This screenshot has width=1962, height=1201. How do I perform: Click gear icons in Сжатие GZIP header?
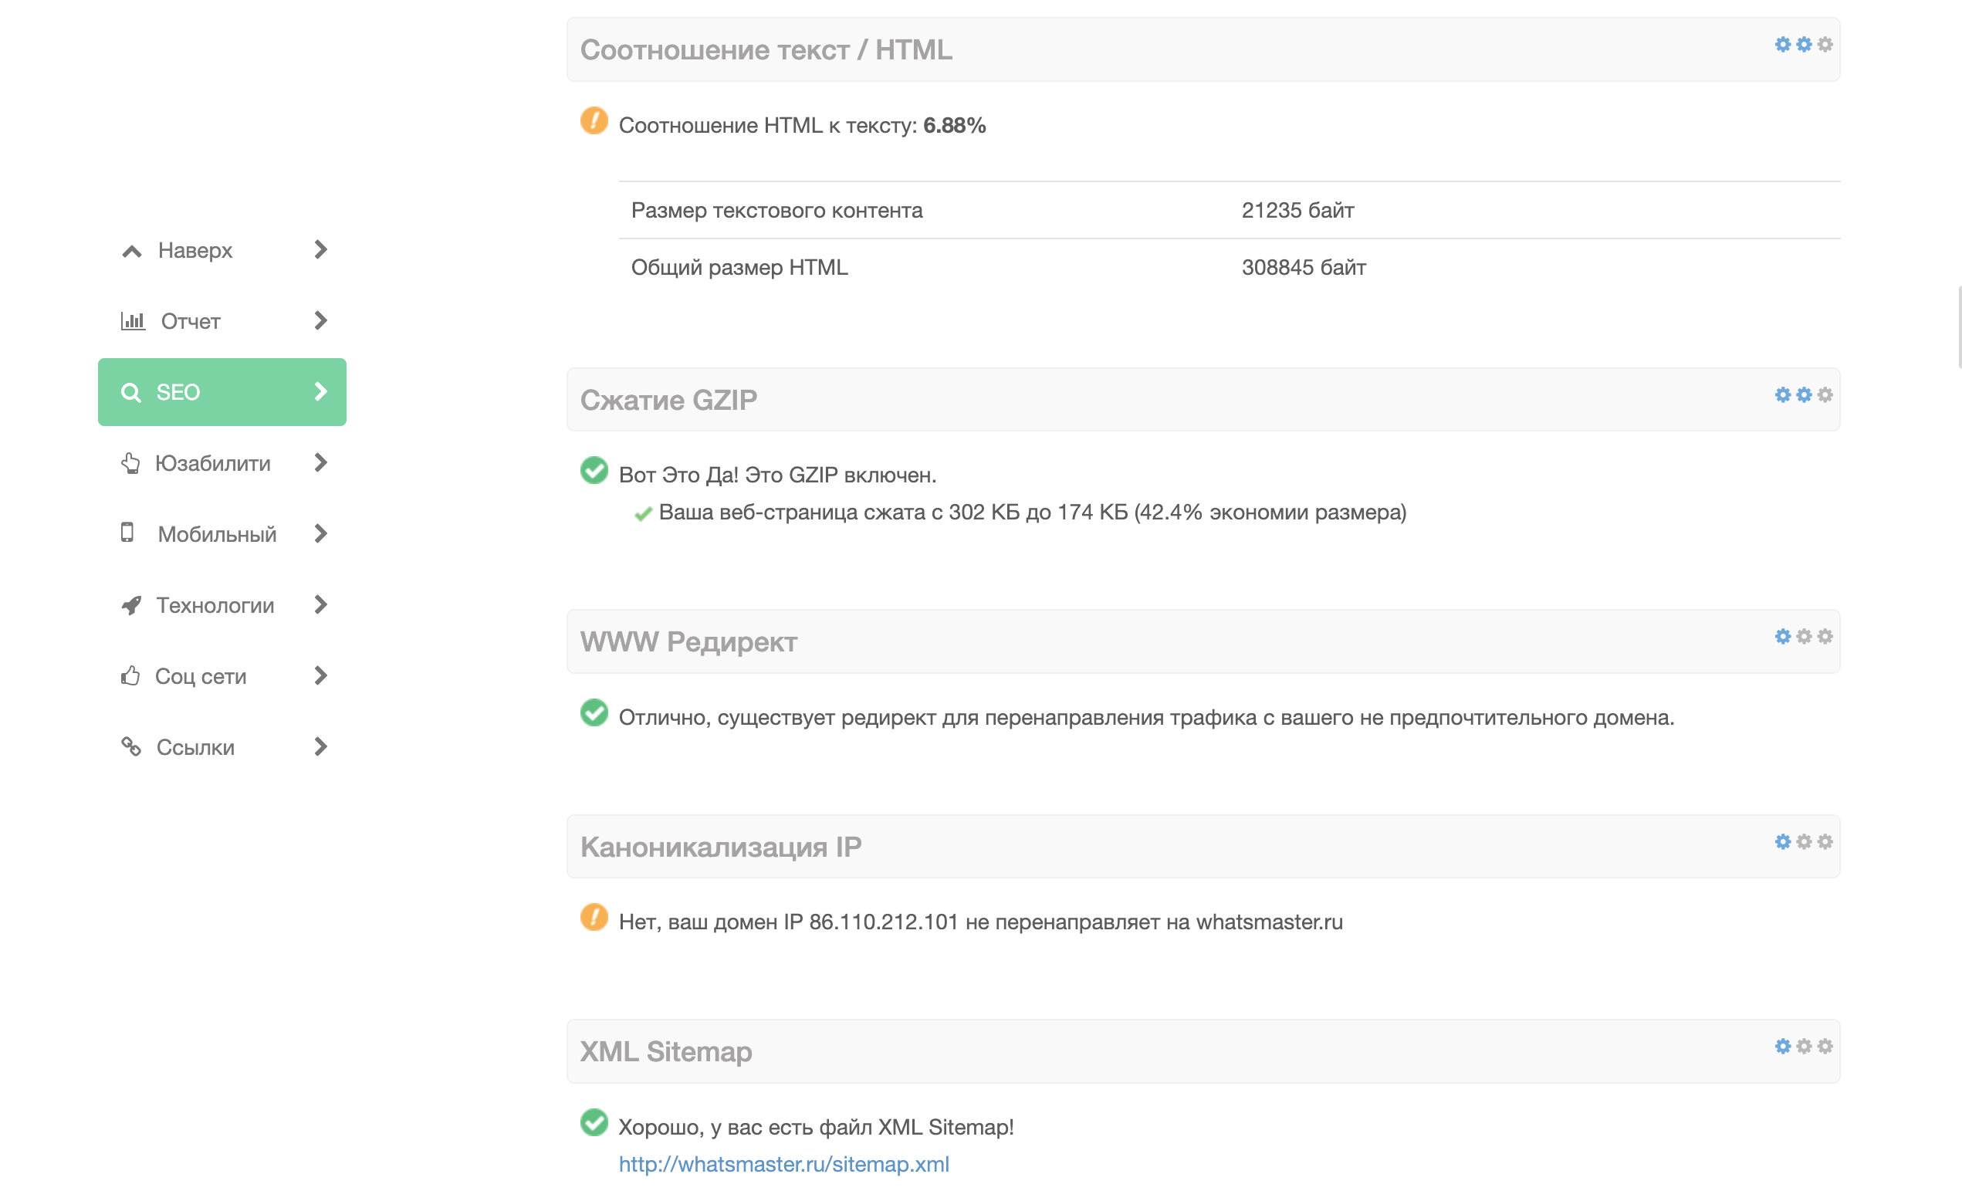coord(1804,395)
